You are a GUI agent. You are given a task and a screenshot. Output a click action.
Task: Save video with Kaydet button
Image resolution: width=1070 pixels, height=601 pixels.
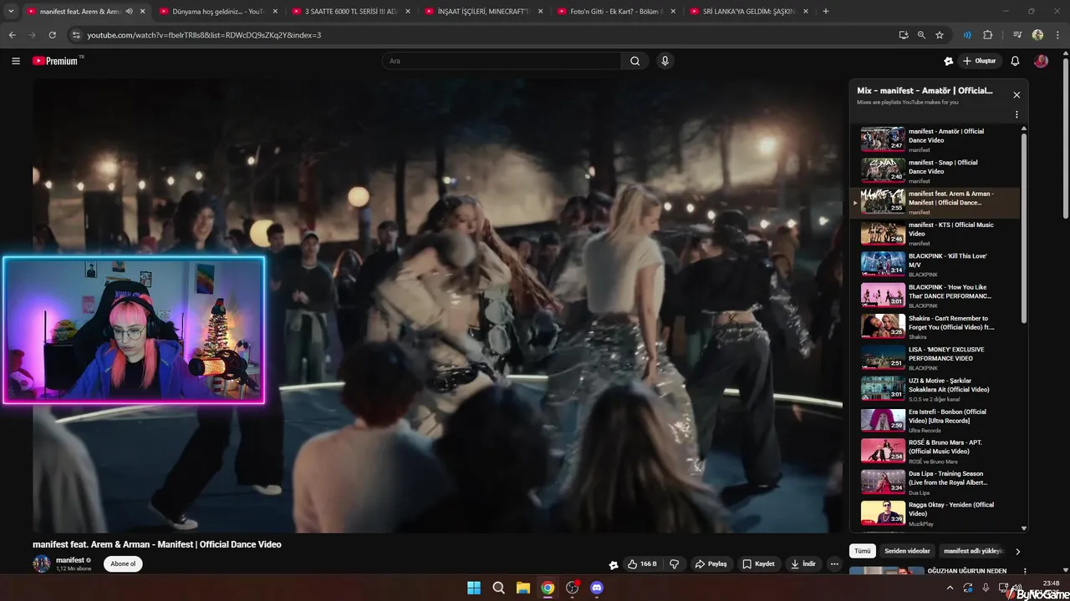tap(759, 564)
